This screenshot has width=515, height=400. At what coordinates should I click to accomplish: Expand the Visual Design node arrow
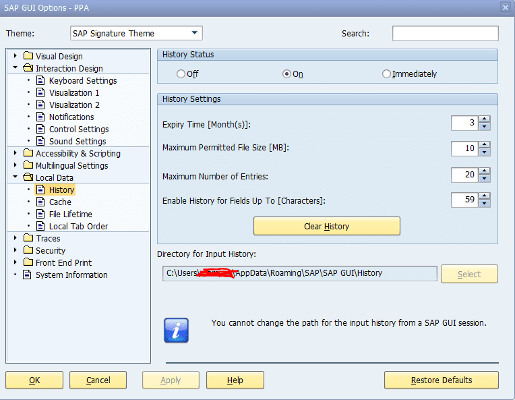click(15, 56)
